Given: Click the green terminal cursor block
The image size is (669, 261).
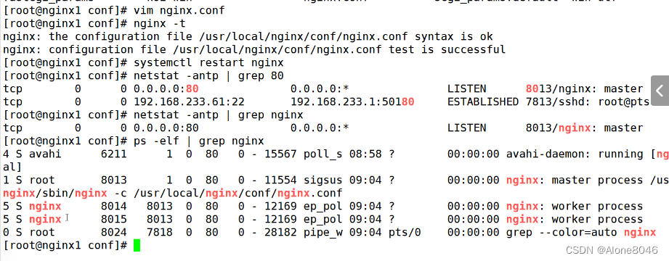Looking at the screenshot, I should [x=137, y=245].
